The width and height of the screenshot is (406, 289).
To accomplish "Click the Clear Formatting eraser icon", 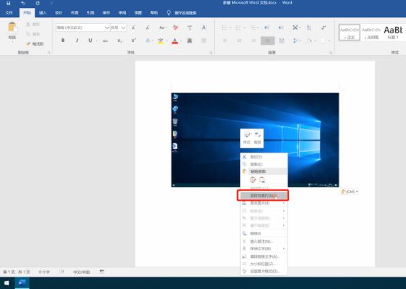I will click(176, 27).
